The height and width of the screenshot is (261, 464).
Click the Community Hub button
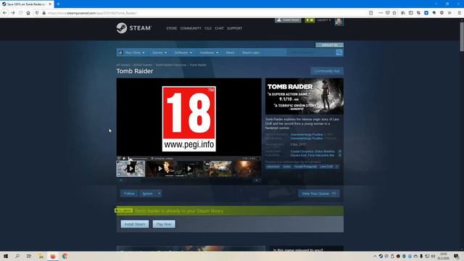click(327, 71)
